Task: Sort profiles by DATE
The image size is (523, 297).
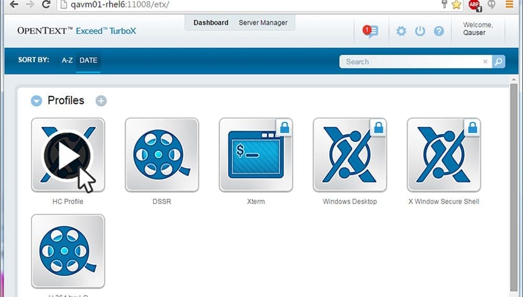Action: click(88, 60)
